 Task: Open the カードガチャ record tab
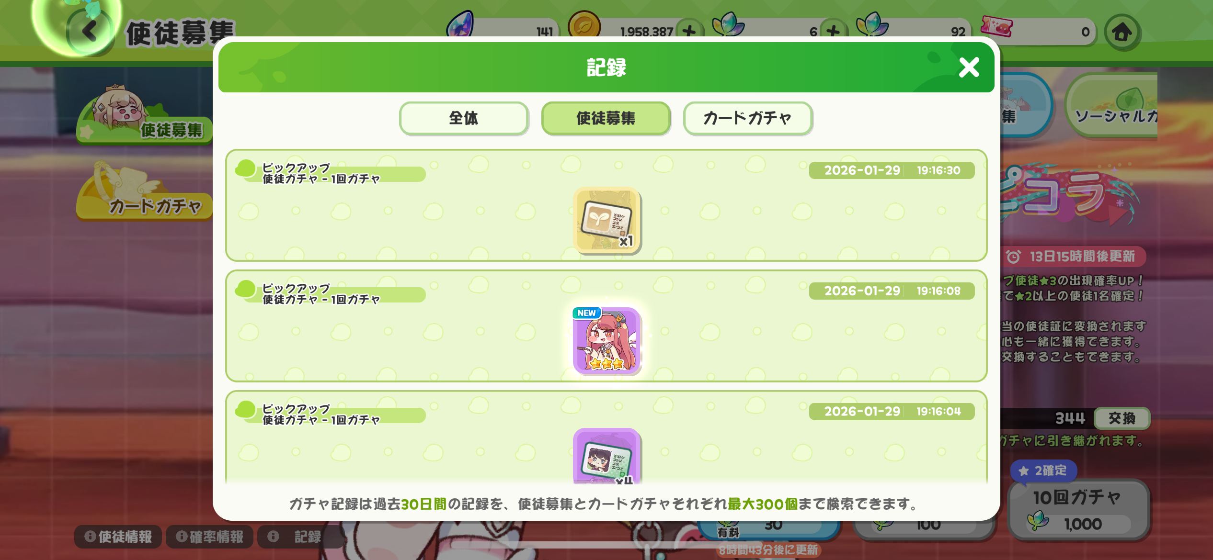tap(747, 118)
